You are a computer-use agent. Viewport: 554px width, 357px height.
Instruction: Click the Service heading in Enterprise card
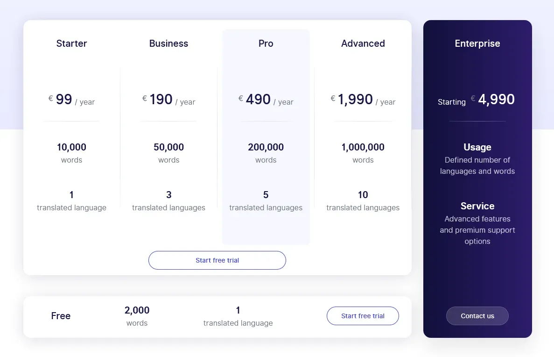477,206
